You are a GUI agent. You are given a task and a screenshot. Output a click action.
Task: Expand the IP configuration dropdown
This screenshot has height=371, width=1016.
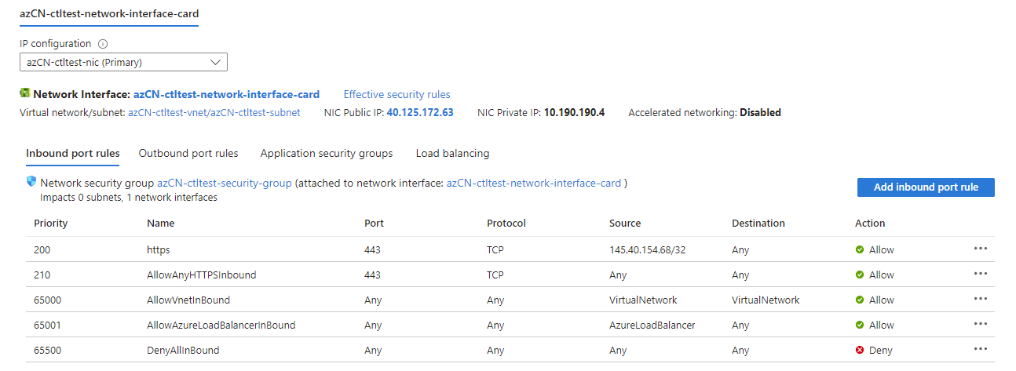click(x=123, y=62)
